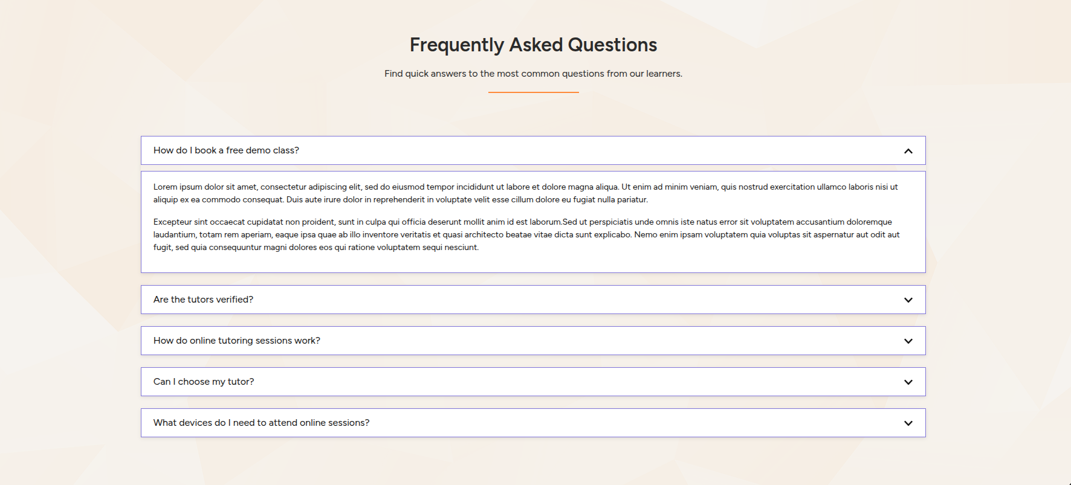
Task: Click chevron for devices needed question
Action: coord(908,423)
